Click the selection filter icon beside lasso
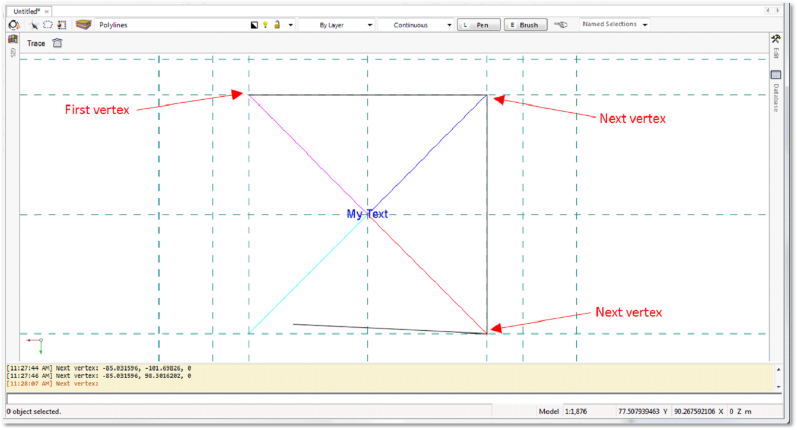Screen dimensions: 797x430 click(x=62, y=25)
